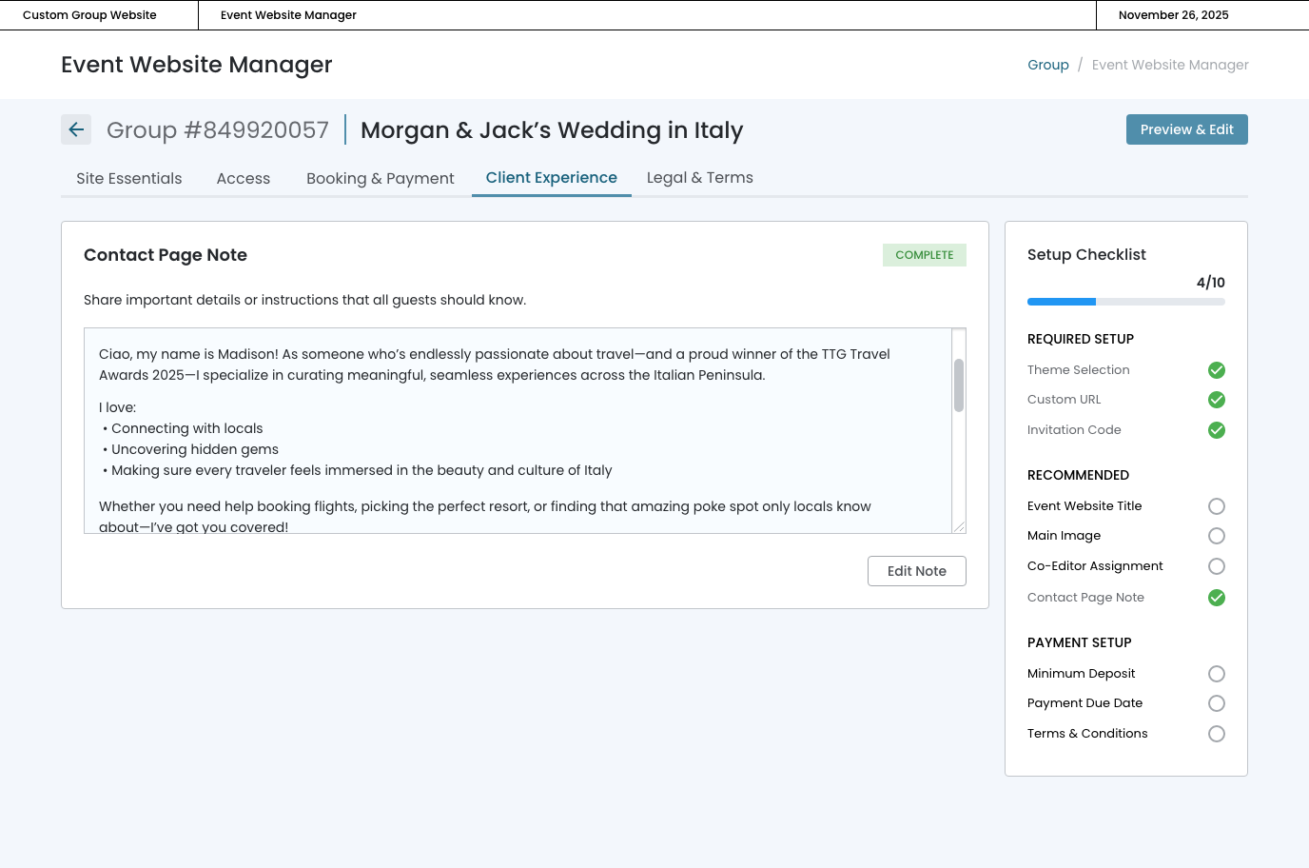
Task: Click the back arrow beside the Group number
Action: tap(76, 129)
